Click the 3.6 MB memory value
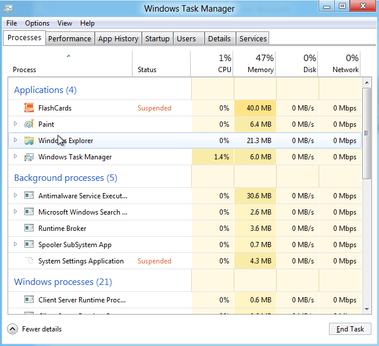Image resolution: width=379 pixels, height=346 pixels. tap(260, 229)
